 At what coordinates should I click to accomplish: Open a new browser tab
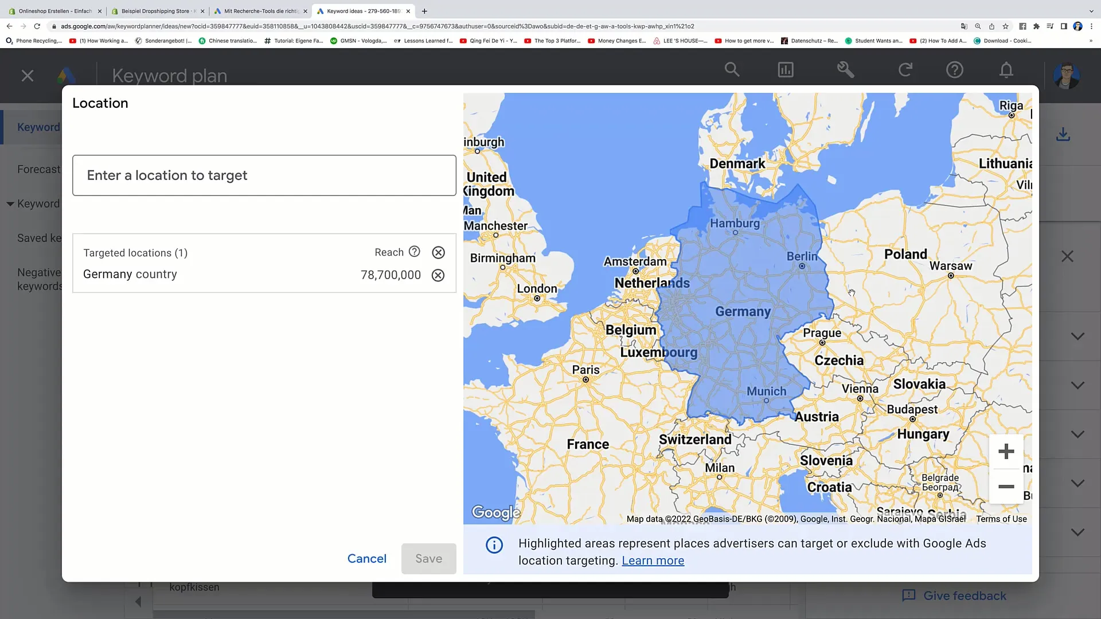coord(424,11)
